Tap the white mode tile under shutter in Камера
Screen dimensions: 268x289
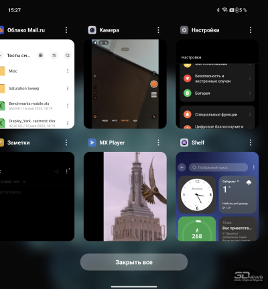(154, 95)
